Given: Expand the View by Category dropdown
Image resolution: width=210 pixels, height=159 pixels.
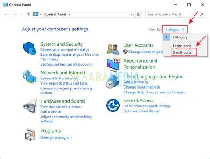Looking at the screenshot, I should (175, 30).
